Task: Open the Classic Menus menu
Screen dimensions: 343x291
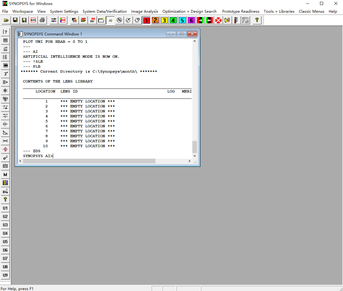Action: pos(311,11)
